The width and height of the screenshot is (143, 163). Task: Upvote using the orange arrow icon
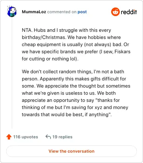[9, 137]
